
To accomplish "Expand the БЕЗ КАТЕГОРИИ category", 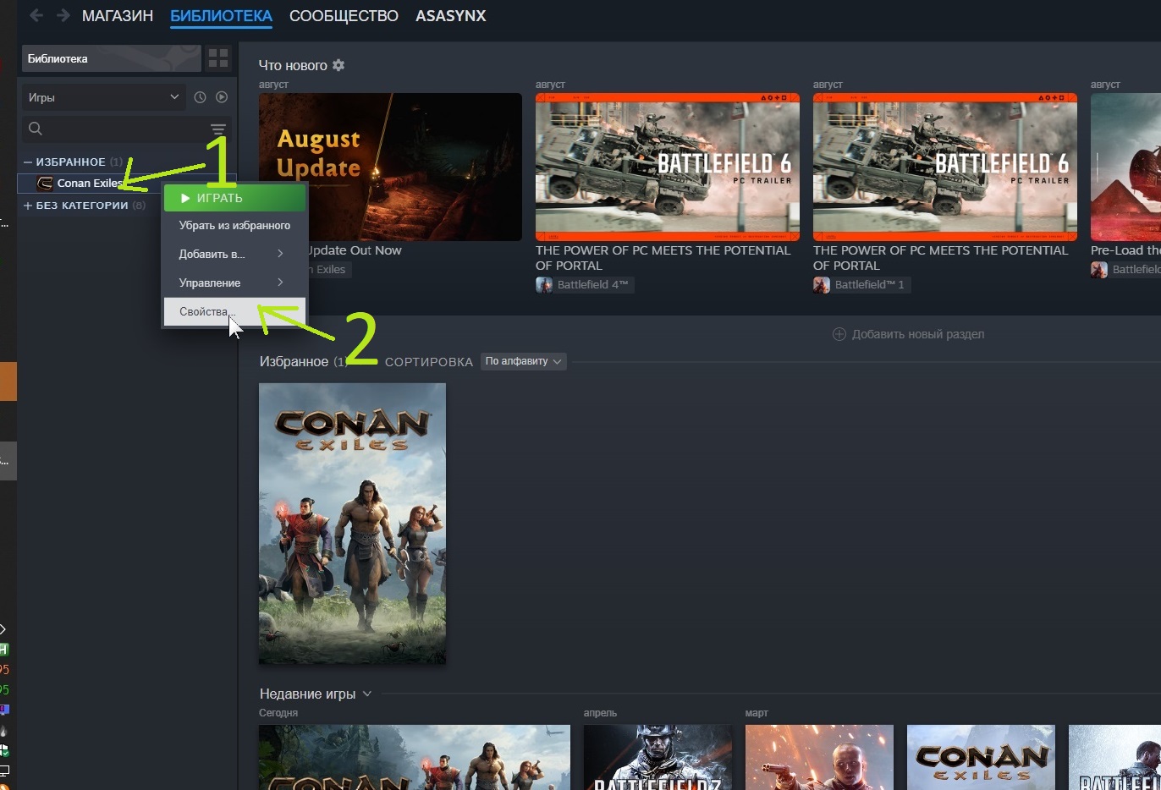I will pyautogui.click(x=28, y=206).
